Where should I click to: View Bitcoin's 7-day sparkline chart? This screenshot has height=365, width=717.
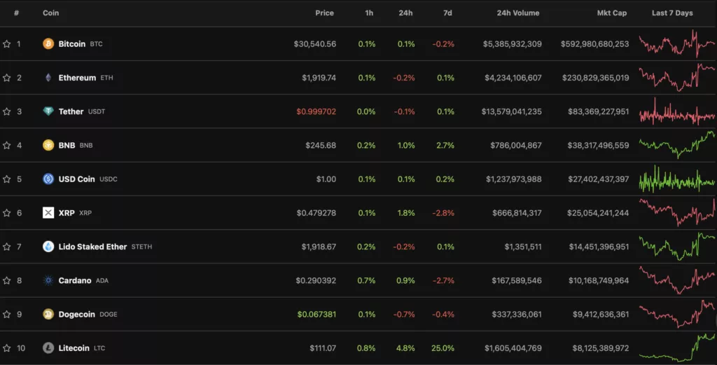677,44
